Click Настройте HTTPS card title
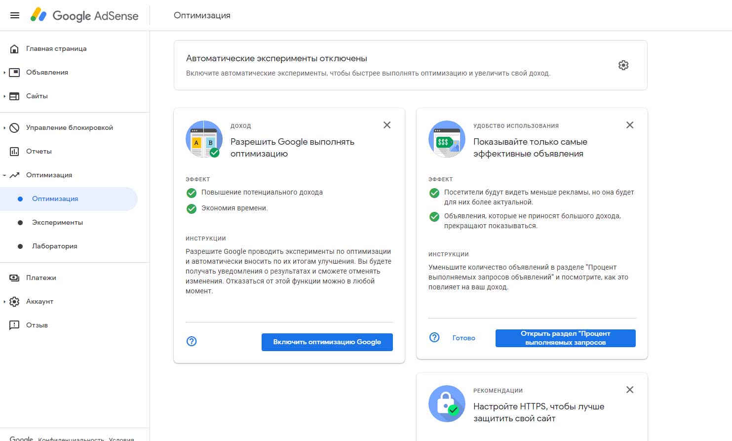Image resolution: width=732 pixels, height=441 pixels. pos(539,412)
